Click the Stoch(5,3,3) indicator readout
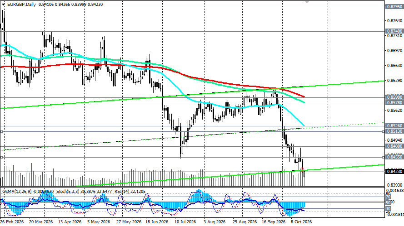The width and height of the screenshot is (404, 226). 84,191
